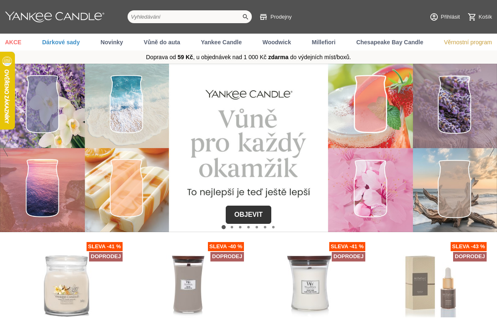Open the Věrnostní program link

[468, 42]
